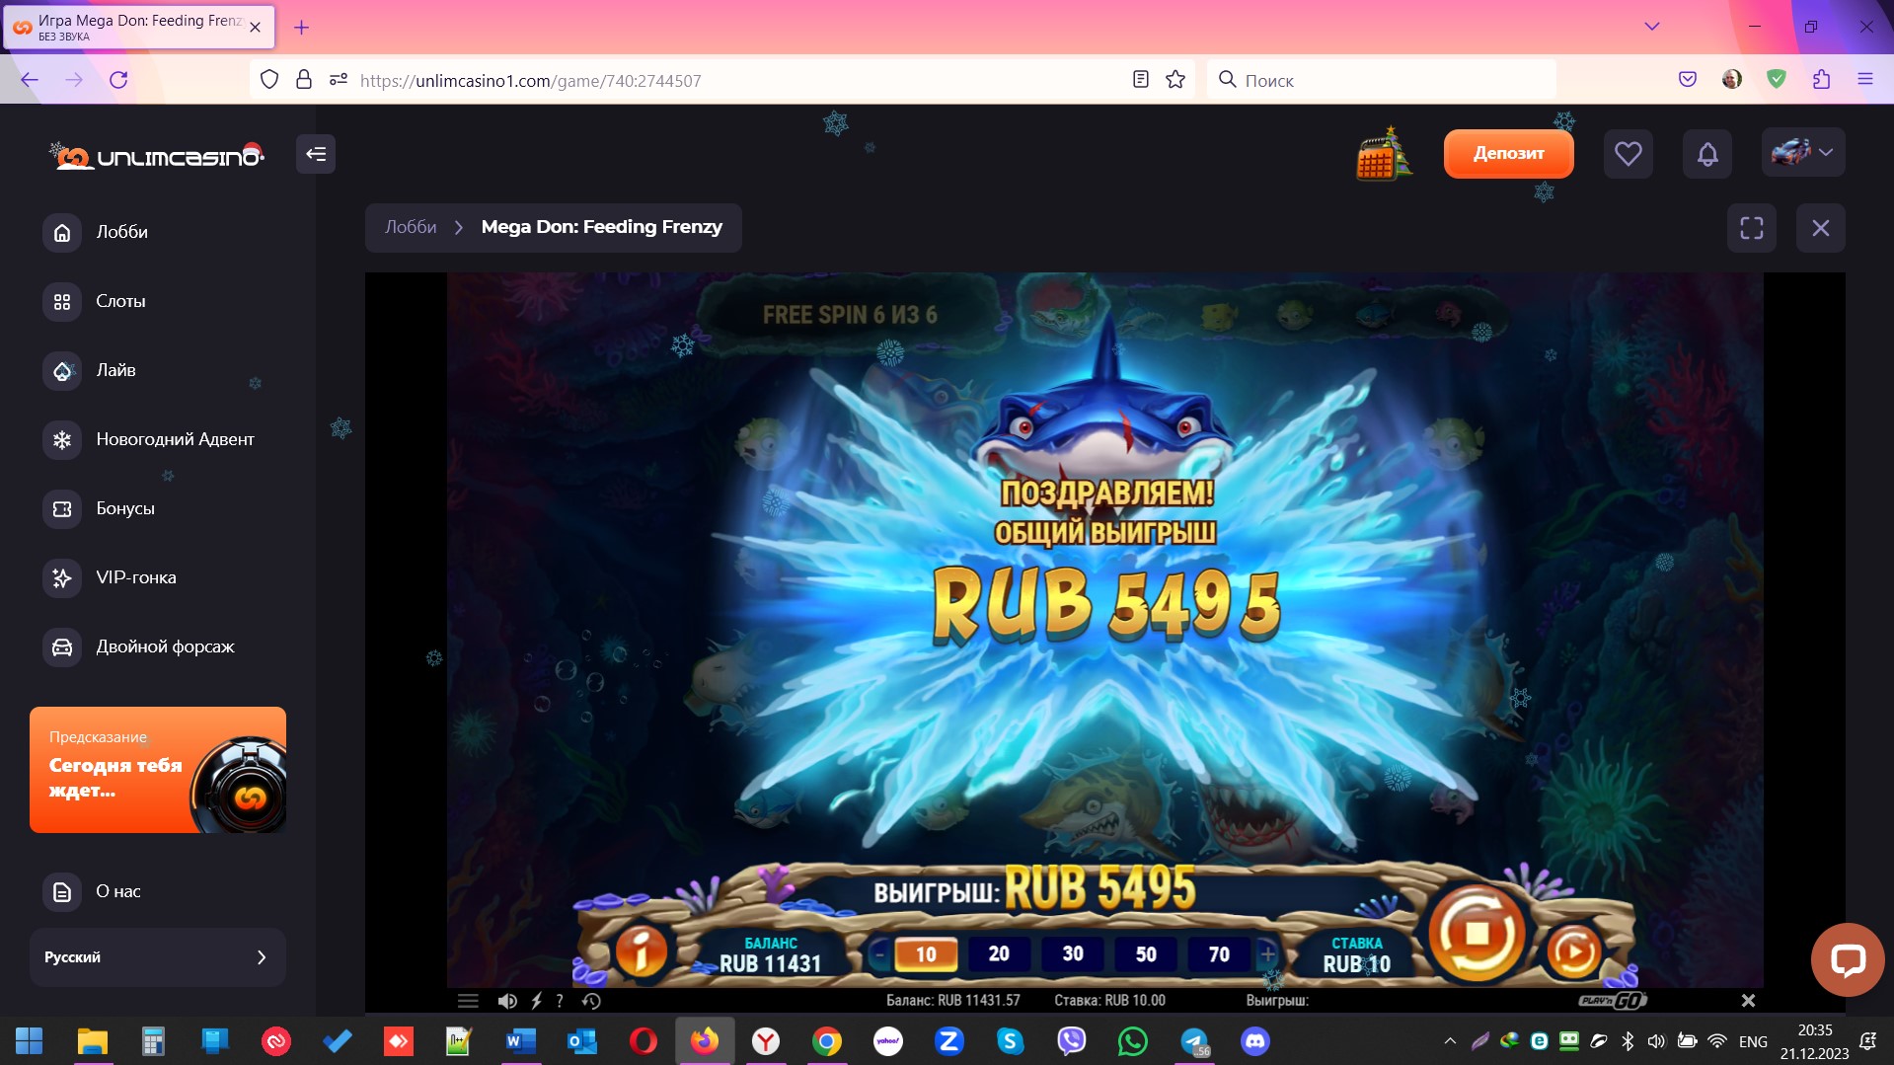Open the advent calendar gift icon
Viewport: 1894px width, 1065px height.
coord(1384,154)
